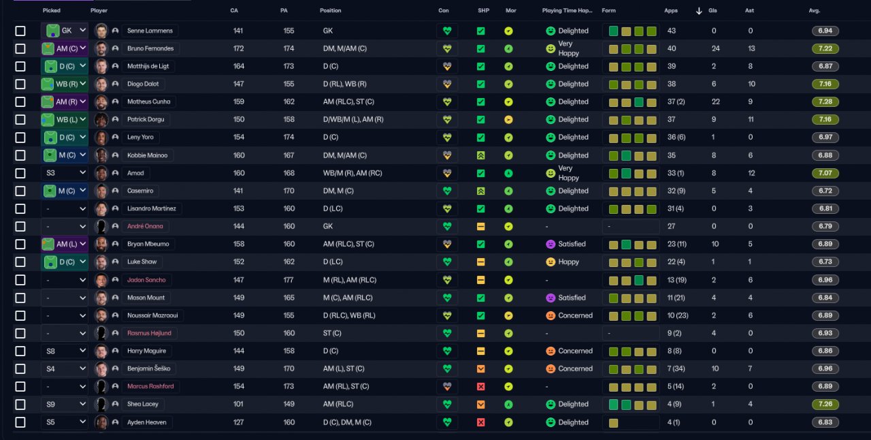Open Jadon Sancho's player name link

coord(146,280)
